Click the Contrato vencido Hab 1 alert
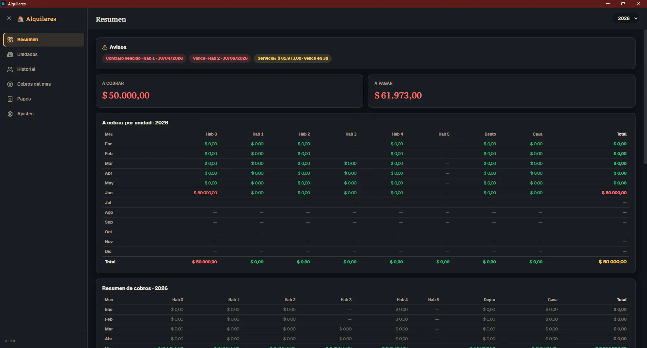Viewport: 647px width, 348px height. coord(144,58)
